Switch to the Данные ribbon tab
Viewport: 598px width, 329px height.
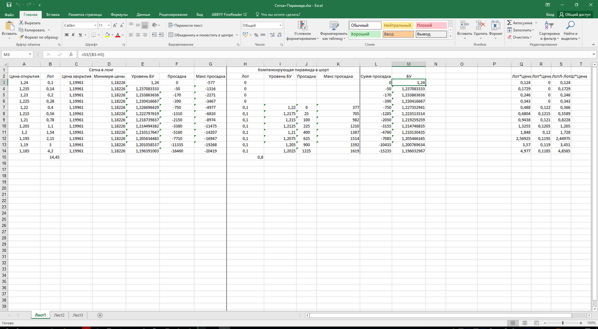point(143,15)
